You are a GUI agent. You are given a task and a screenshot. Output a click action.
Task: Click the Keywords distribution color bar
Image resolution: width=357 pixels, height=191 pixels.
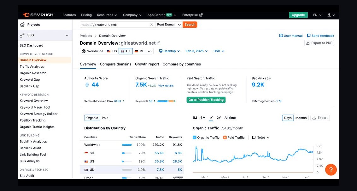coord(167,101)
